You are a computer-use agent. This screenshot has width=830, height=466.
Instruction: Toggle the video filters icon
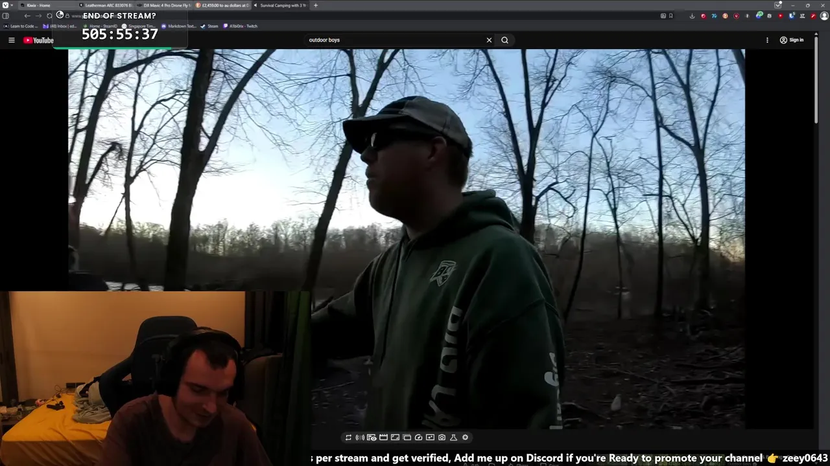(x=430, y=438)
